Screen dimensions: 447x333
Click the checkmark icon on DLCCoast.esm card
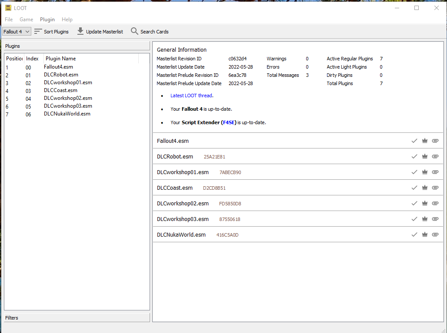pos(414,188)
